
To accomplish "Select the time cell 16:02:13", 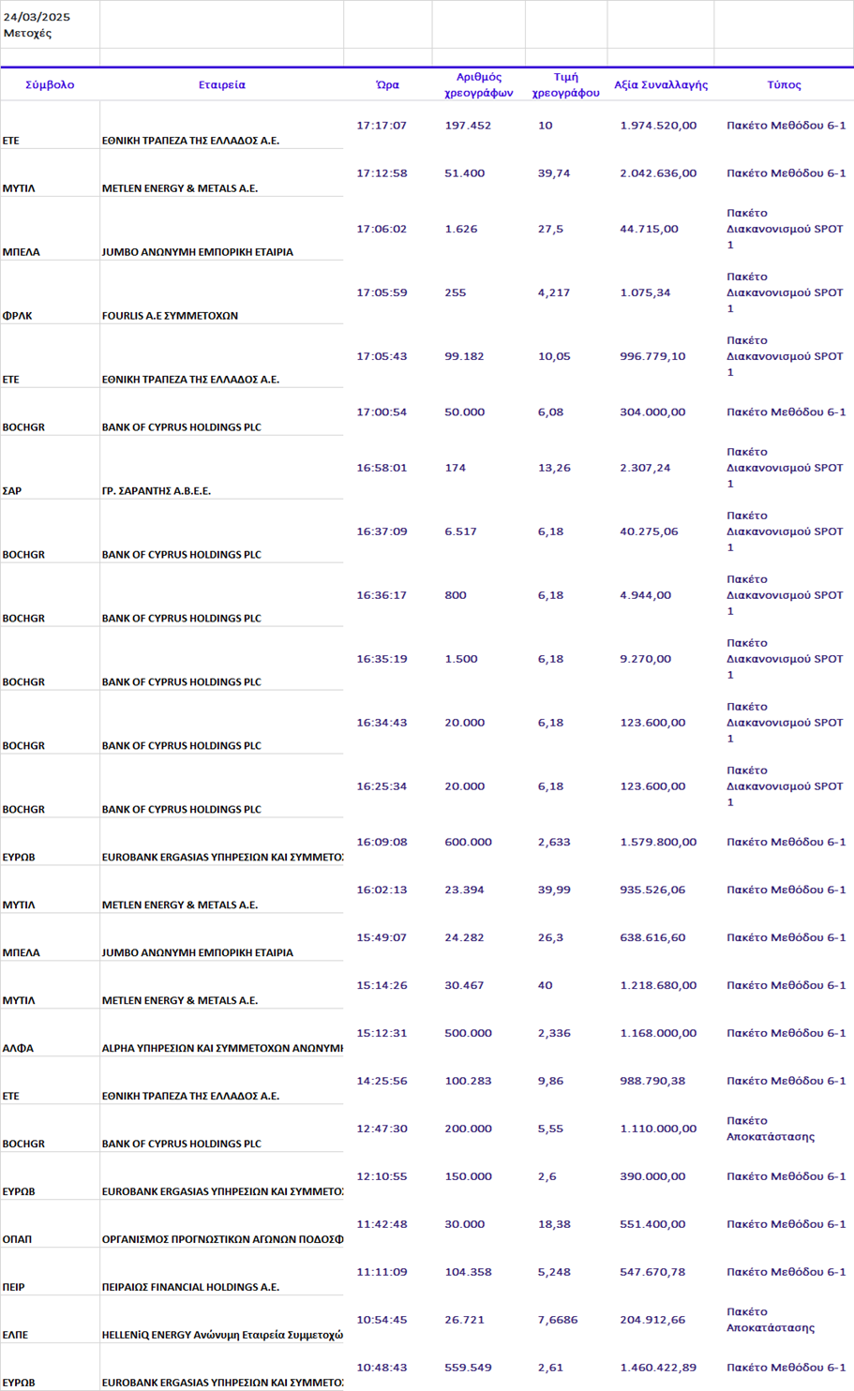I will coord(382,890).
